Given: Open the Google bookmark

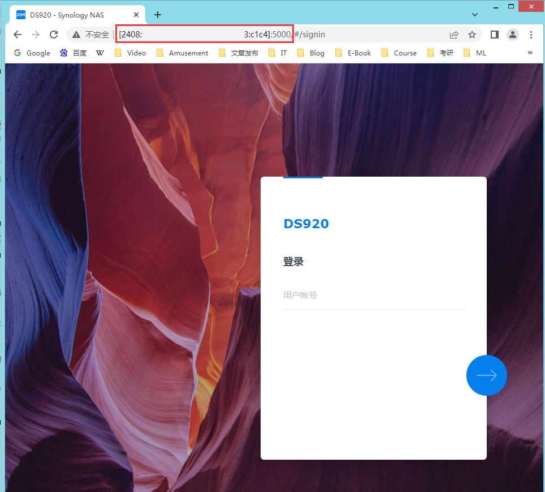Looking at the screenshot, I should 32,53.
